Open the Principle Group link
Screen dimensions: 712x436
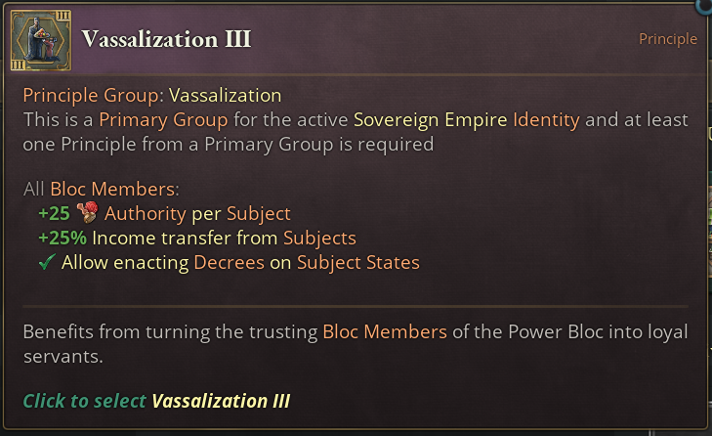93,95
